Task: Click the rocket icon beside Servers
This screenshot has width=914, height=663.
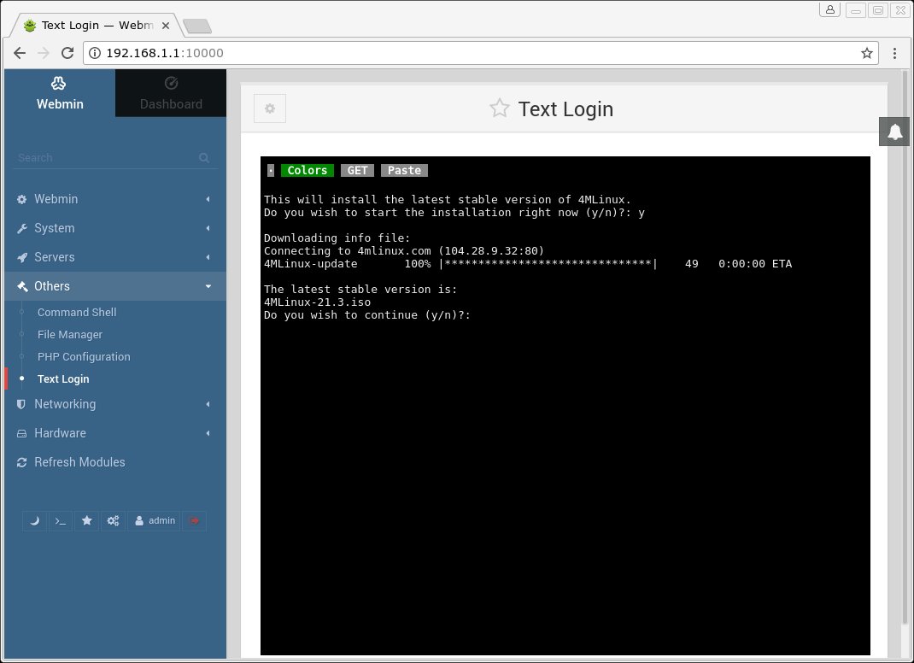Action: coord(21,257)
